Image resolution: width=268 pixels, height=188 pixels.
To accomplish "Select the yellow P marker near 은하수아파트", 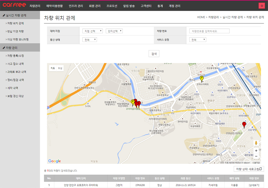I will 202,79.
